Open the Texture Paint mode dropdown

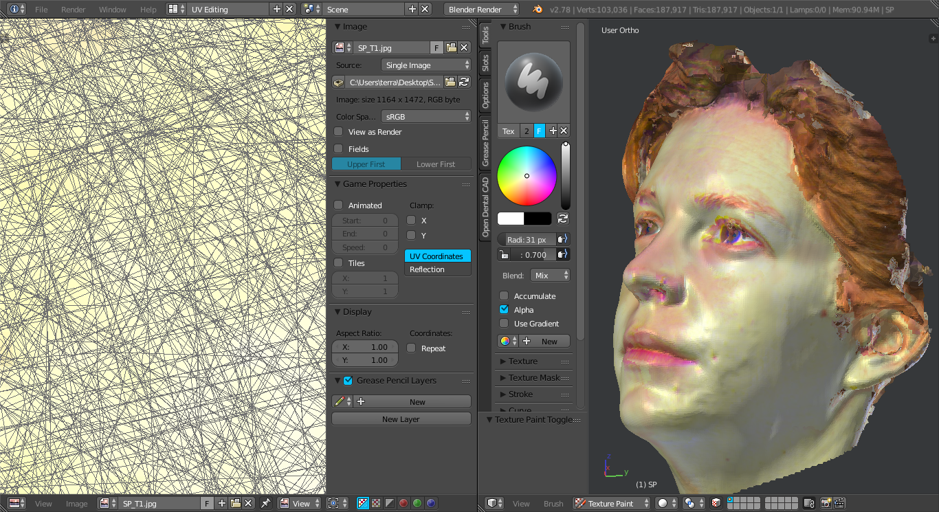(612, 504)
